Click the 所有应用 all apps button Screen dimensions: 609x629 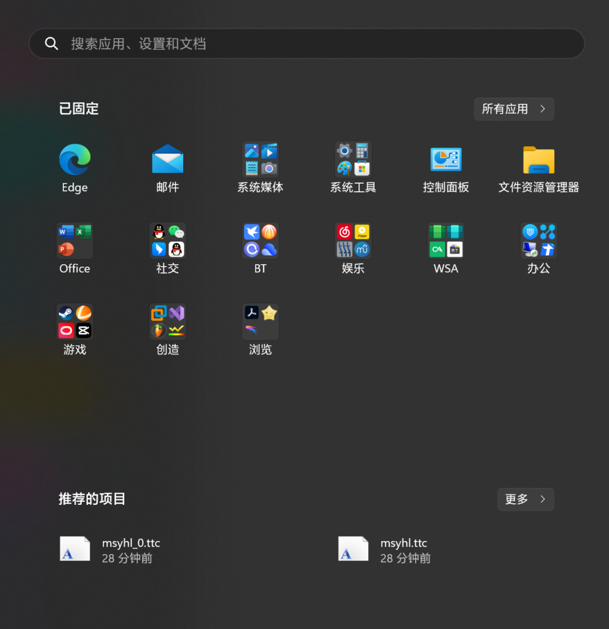click(514, 109)
